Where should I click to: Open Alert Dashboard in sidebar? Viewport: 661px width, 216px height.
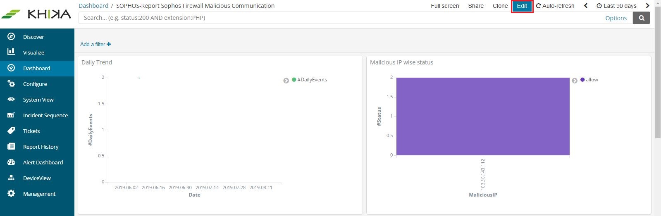(x=43, y=162)
